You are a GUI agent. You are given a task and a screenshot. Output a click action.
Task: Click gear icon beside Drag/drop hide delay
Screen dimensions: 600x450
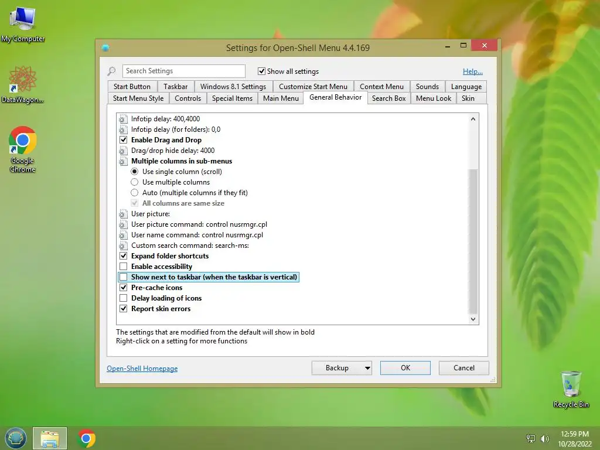(x=123, y=151)
